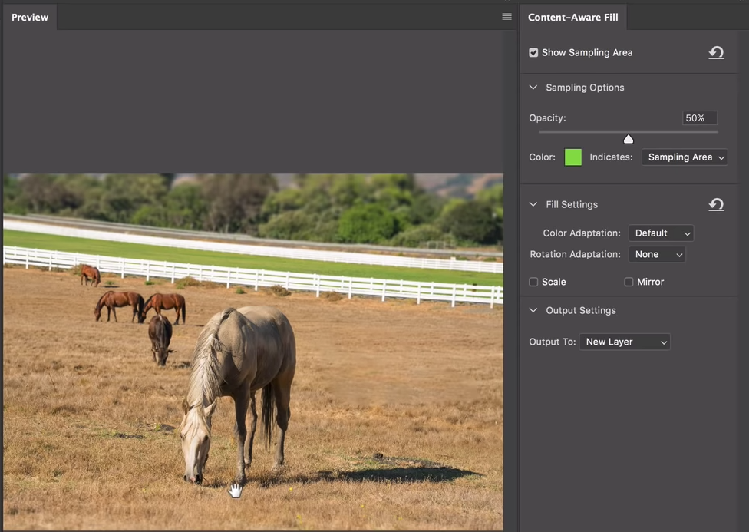Enable the Mirror checkbox

coord(629,282)
